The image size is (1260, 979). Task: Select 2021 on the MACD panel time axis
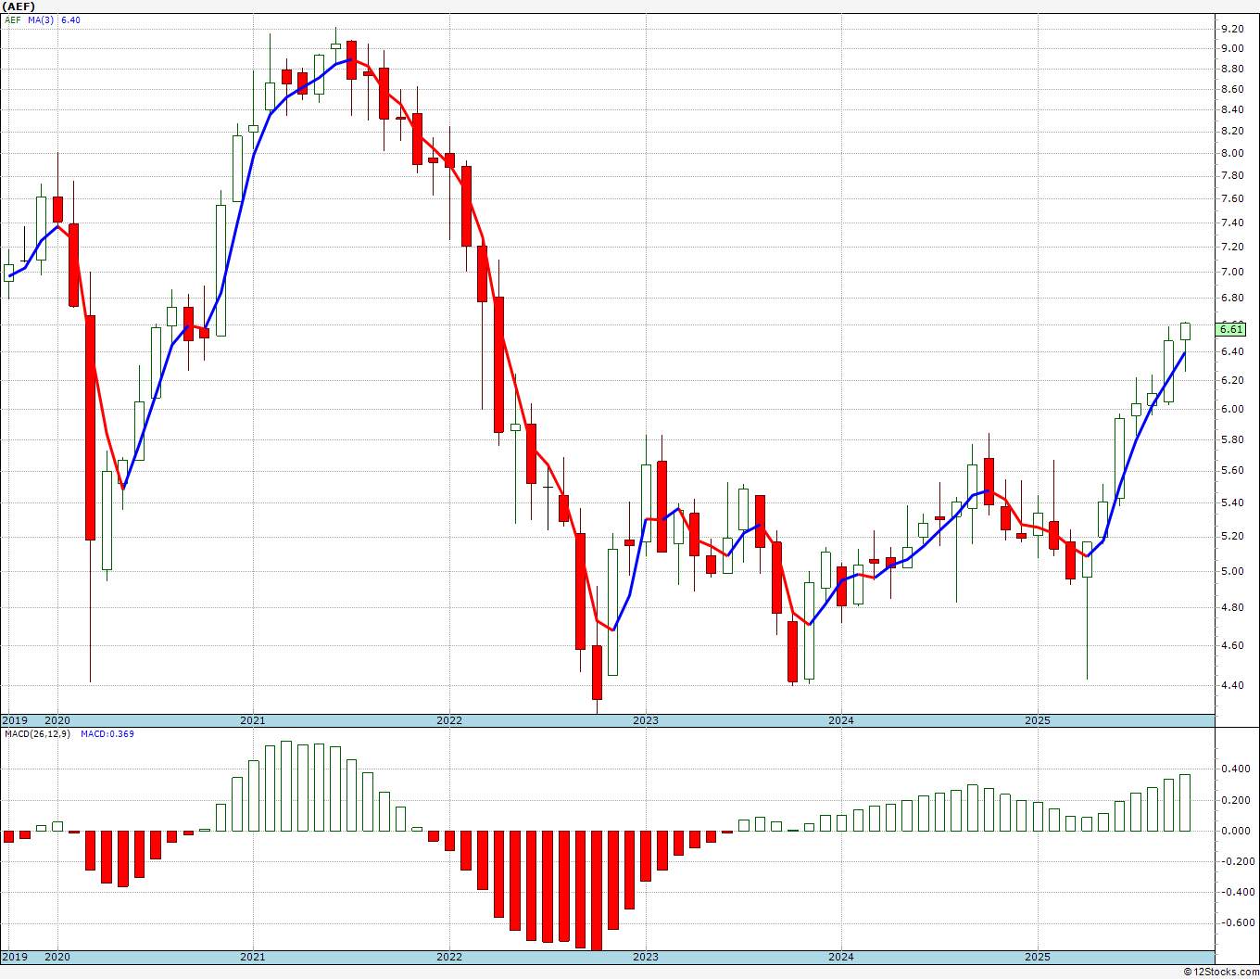(253, 957)
